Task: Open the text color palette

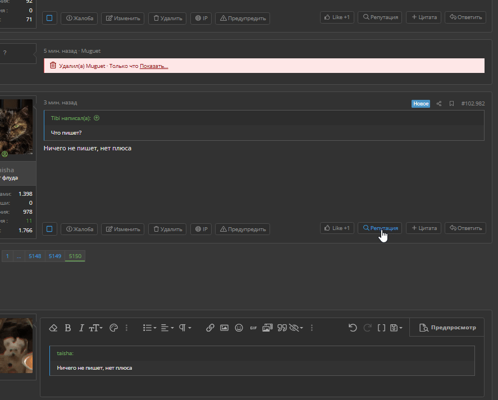Action: pos(113,328)
